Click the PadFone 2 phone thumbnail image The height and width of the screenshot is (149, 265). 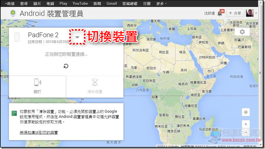(17, 37)
